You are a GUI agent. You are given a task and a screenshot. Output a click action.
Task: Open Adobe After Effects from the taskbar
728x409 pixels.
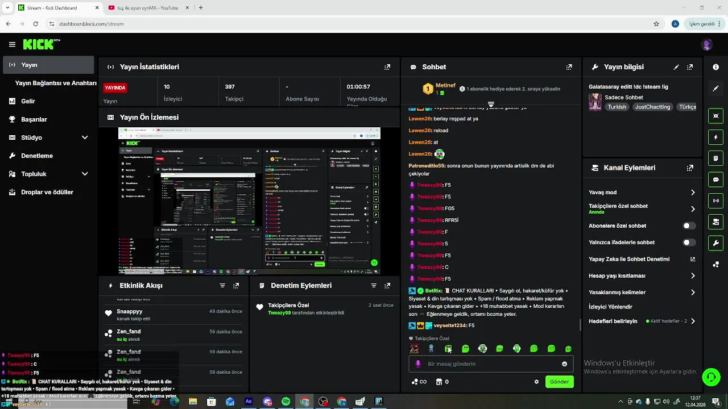249,402
